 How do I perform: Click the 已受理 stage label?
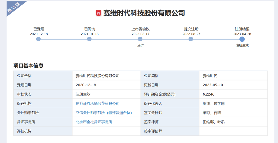(x=39, y=29)
